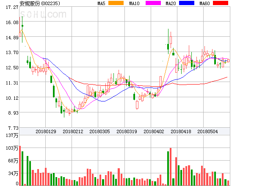Click the 103万 volume axis label
This screenshot has height=186, width=254.
pos(12,148)
